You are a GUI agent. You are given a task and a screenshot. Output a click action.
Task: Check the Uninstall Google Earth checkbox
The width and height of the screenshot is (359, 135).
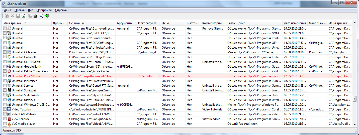(x=5, y=67)
